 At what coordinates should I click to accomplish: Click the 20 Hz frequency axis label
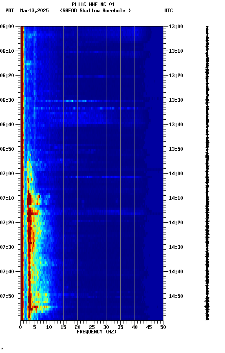77,327
